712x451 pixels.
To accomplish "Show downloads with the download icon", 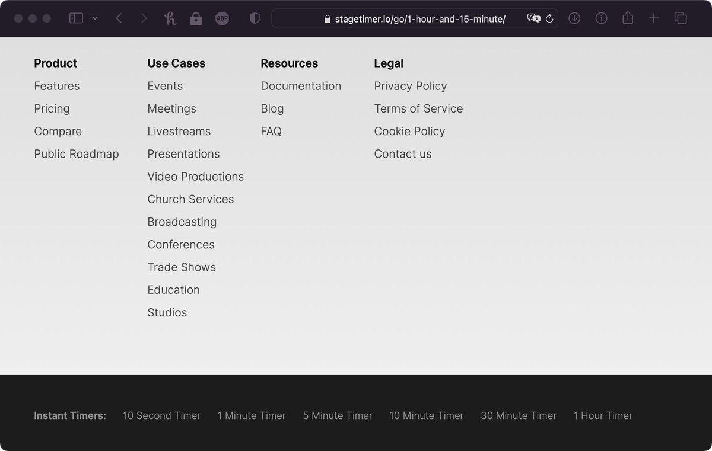I will point(574,18).
